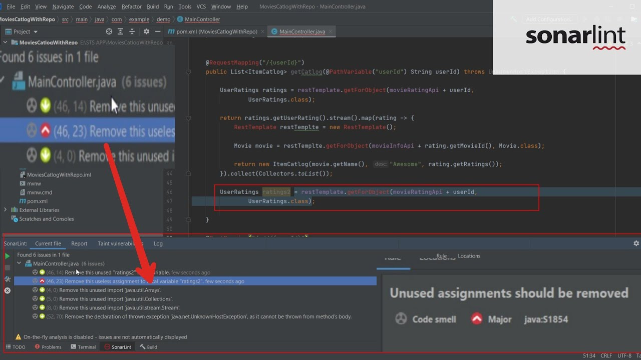Click CRLF line separator in status bar
The image size is (641, 360).
(x=606, y=356)
